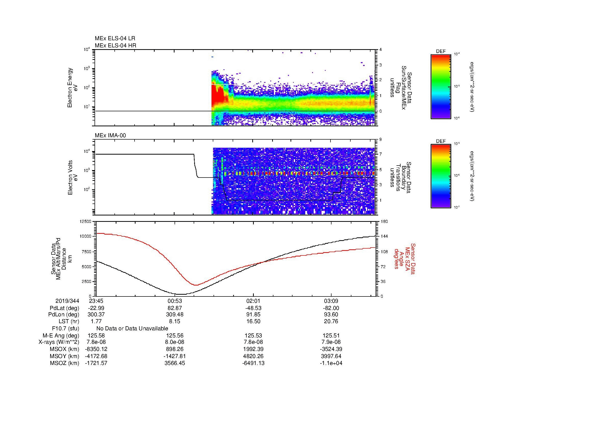Click the IMA DEF color bar

click(x=441, y=176)
